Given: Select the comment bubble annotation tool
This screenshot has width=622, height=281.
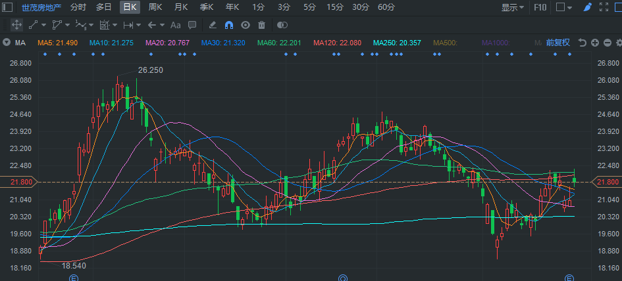Looking at the screenshot, I should pos(192,25).
